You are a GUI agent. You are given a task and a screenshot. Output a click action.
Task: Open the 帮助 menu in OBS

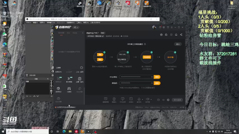click(86, 23)
